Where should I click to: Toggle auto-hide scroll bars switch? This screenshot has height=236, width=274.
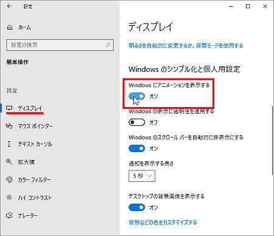pos(137,148)
